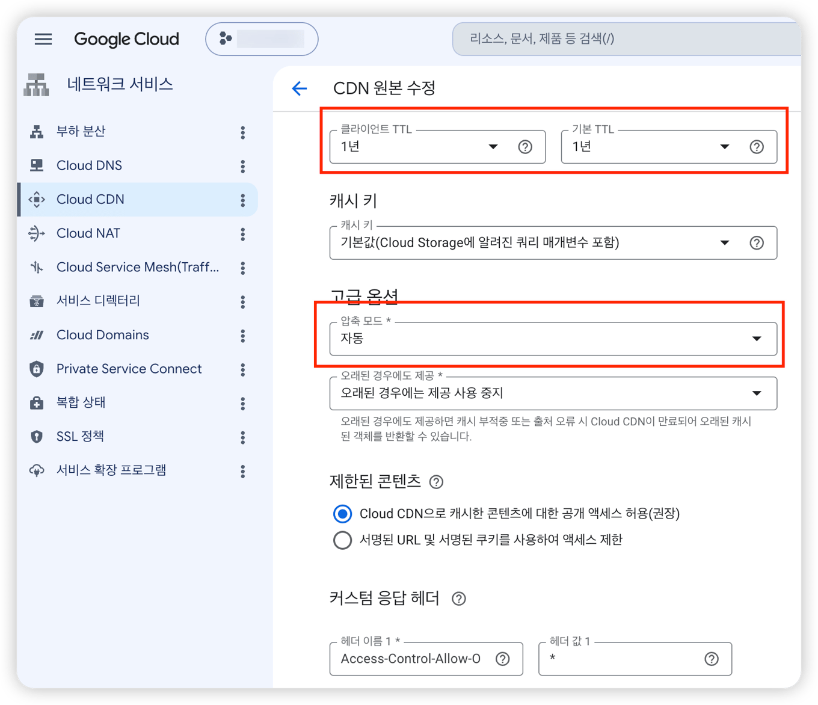Open the 서비스 확장 프로그램 menu item
Image resolution: width=818 pixels, height=705 pixels.
(x=111, y=470)
